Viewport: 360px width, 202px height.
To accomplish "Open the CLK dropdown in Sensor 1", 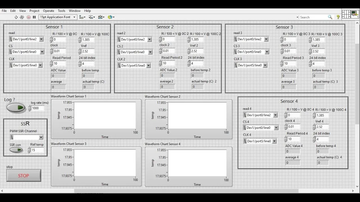I will tap(40, 65).
